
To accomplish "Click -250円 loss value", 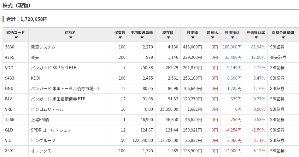I will 235,120.
